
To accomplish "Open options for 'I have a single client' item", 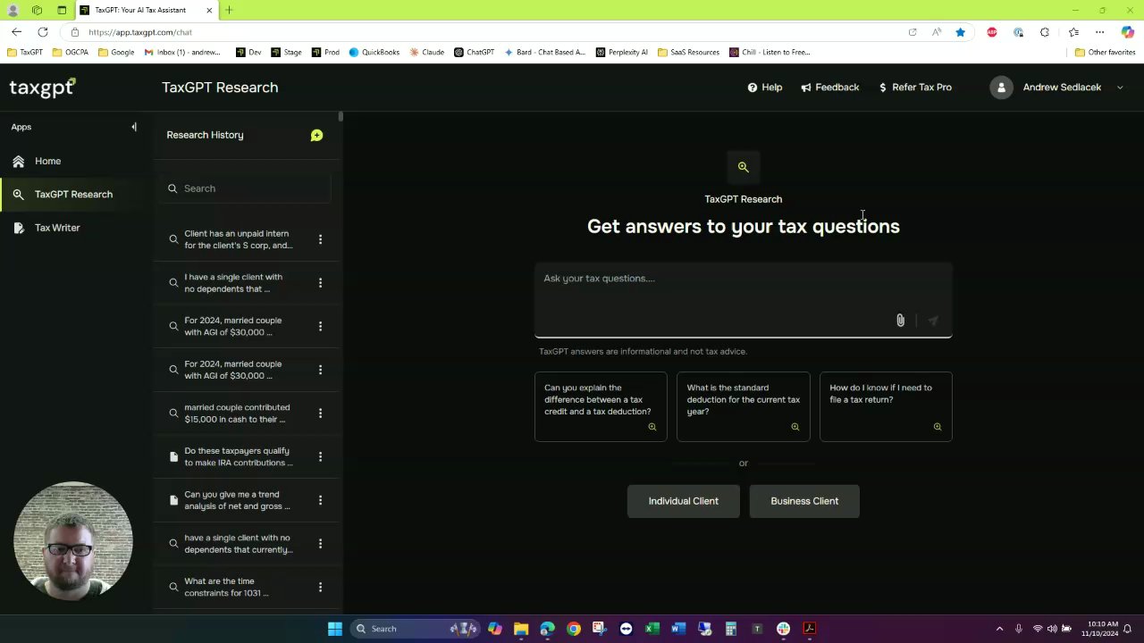I will pos(320,283).
